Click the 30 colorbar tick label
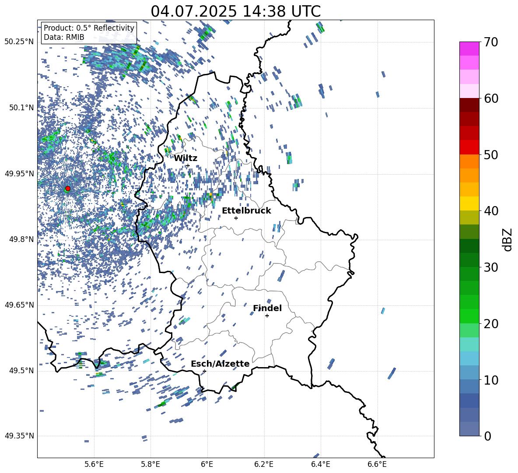Image resolution: width=518 pixels, height=473 pixels. (491, 267)
